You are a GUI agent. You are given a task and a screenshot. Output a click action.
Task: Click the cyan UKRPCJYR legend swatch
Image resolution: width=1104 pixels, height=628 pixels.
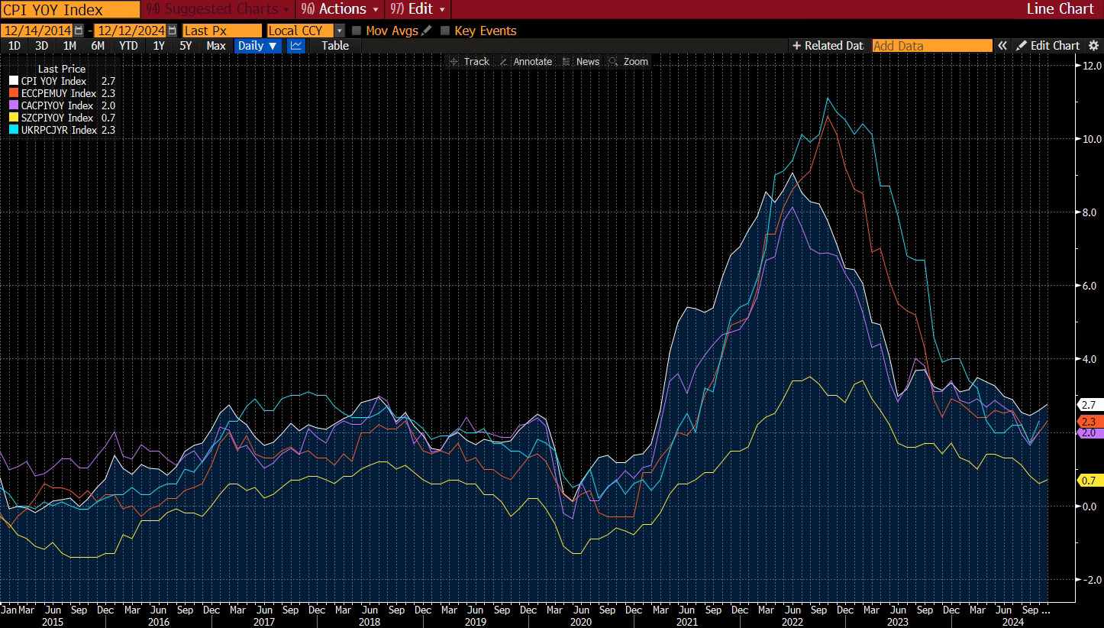(14, 130)
